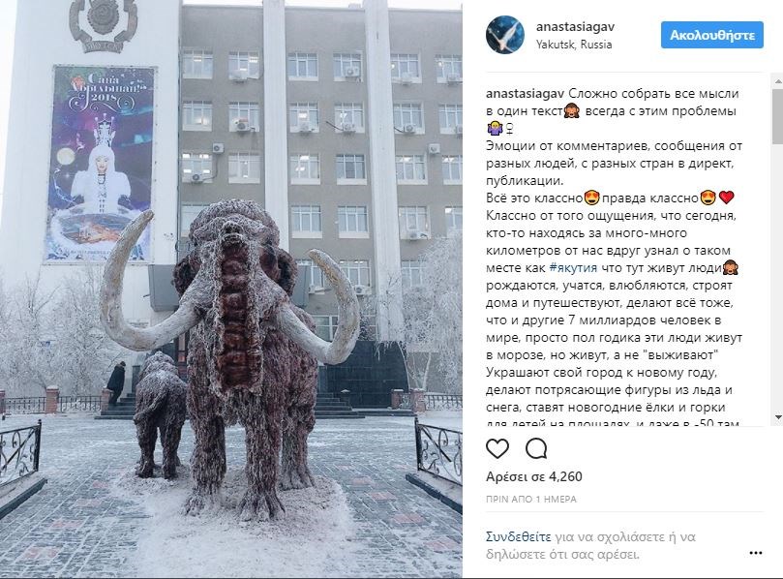Click the caption scrollbar up arrow
783x579 pixels.
[778, 81]
